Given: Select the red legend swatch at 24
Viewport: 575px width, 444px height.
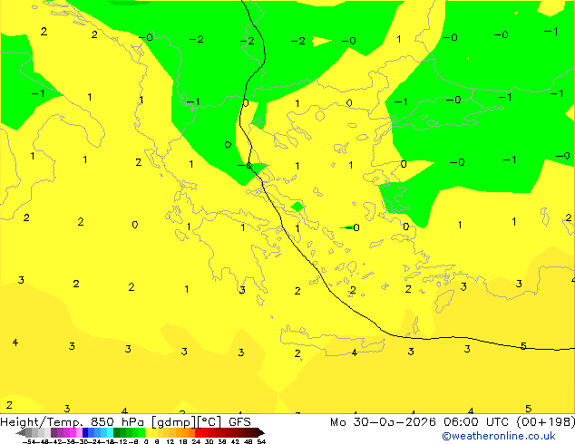Looking at the screenshot, I should 198,432.
